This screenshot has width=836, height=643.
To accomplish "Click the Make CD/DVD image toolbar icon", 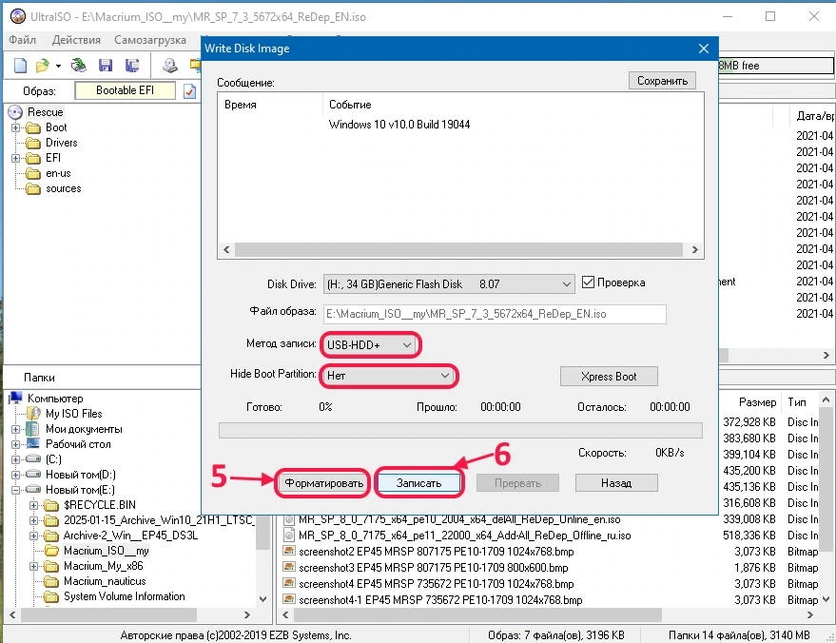I will click(x=170, y=65).
